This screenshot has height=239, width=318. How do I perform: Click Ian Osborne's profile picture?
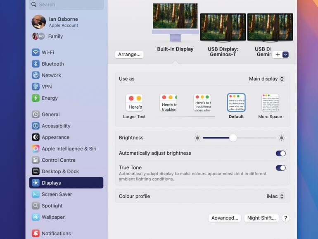click(39, 22)
